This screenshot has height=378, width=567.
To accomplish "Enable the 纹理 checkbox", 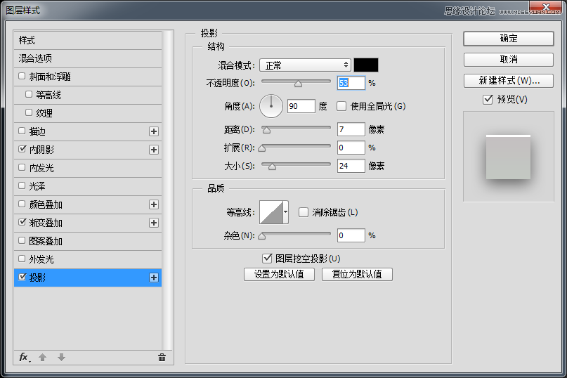I will click(x=29, y=112).
